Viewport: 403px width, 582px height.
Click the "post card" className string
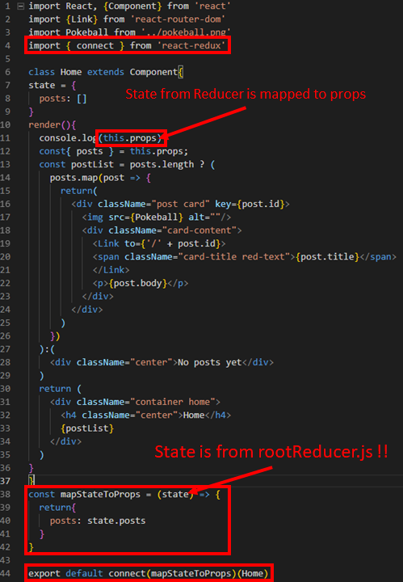(x=181, y=205)
